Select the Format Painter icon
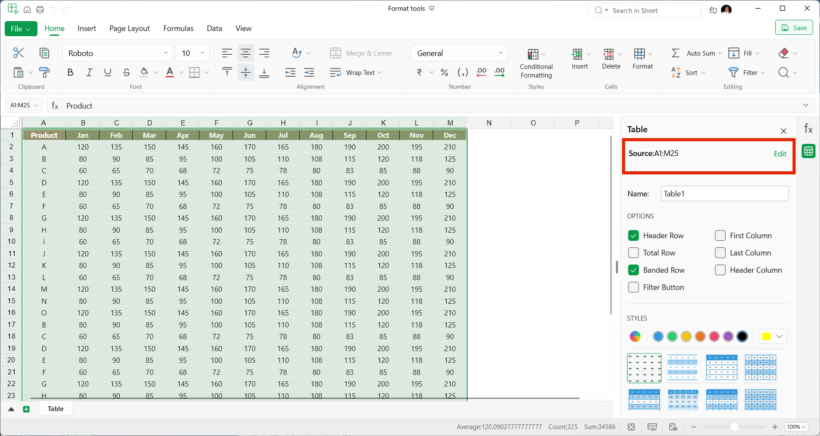The width and height of the screenshot is (820, 436). click(44, 72)
